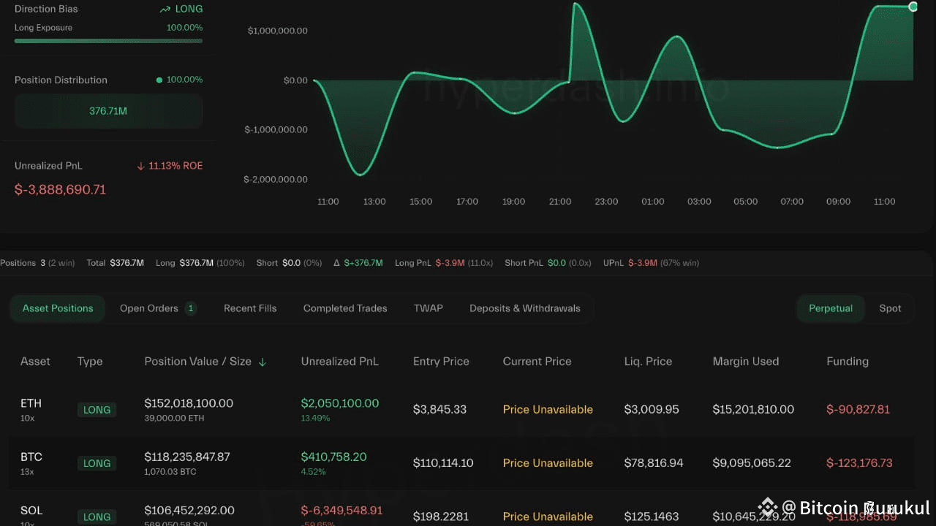
Task: Click the Position Value sort arrow
Action: [263, 362]
